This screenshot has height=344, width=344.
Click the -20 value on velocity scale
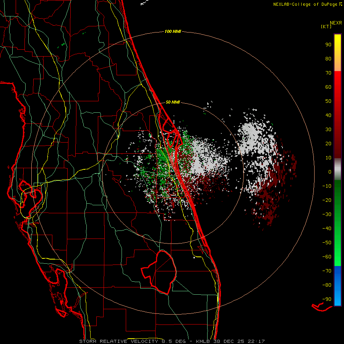327,200
